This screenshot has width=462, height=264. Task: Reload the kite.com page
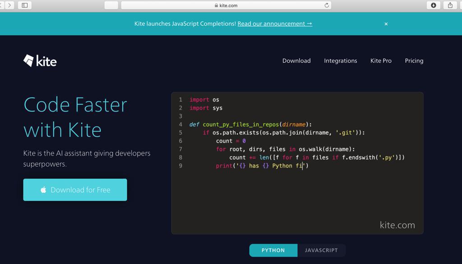click(327, 5)
